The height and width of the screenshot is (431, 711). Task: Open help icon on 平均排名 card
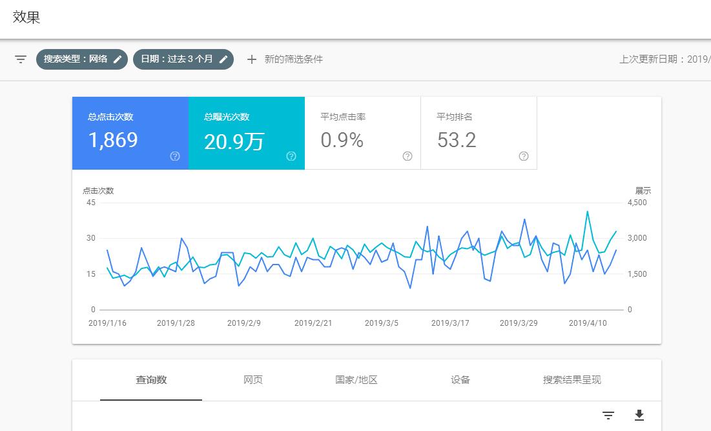(x=523, y=156)
